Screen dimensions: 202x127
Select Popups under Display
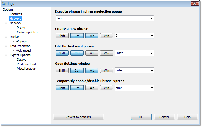click(22, 41)
